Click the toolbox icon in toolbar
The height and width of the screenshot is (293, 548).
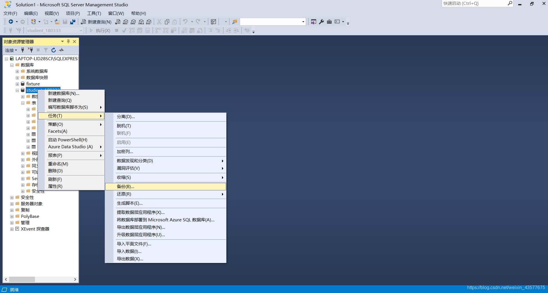tap(329, 22)
